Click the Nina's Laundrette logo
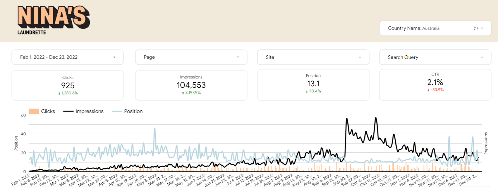This screenshot has width=498, height=187. 54,20
